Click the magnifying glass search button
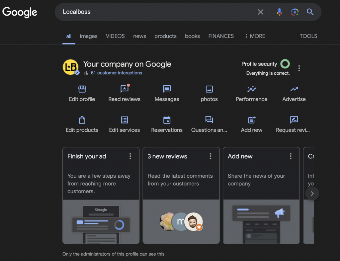The width and height of the screenshot is (340, 261). (310, 12)
